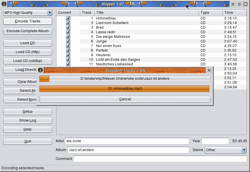Uncheck Convert for Lied vom Scheitern
The height and width of the screenshot is (172, 250).
[x=68, y=23]
